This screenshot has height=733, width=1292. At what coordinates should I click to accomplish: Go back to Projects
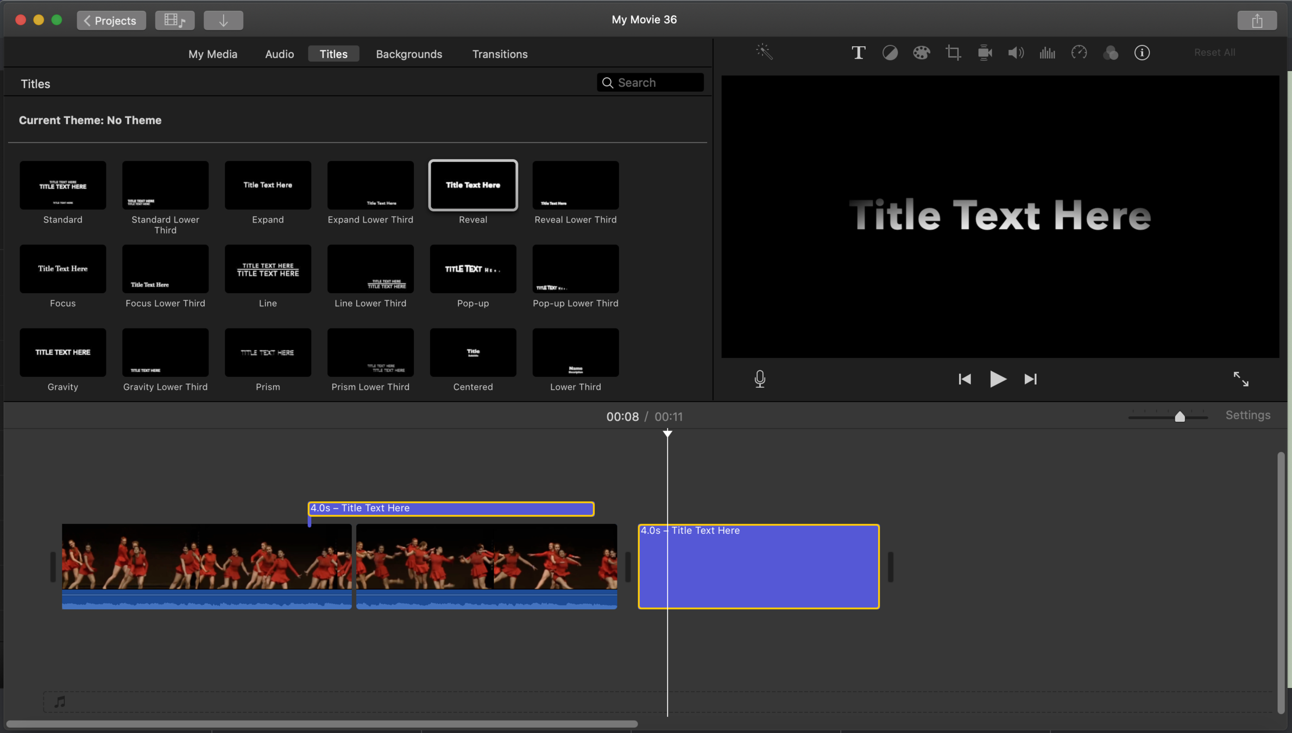click(x=111, y=21)
